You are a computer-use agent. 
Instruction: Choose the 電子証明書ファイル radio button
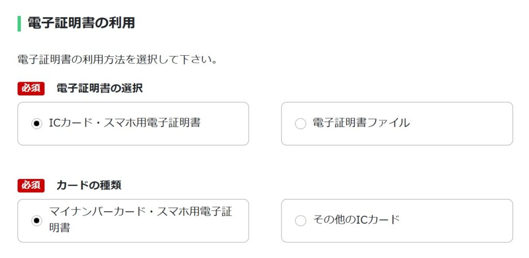tap(300, 124)
